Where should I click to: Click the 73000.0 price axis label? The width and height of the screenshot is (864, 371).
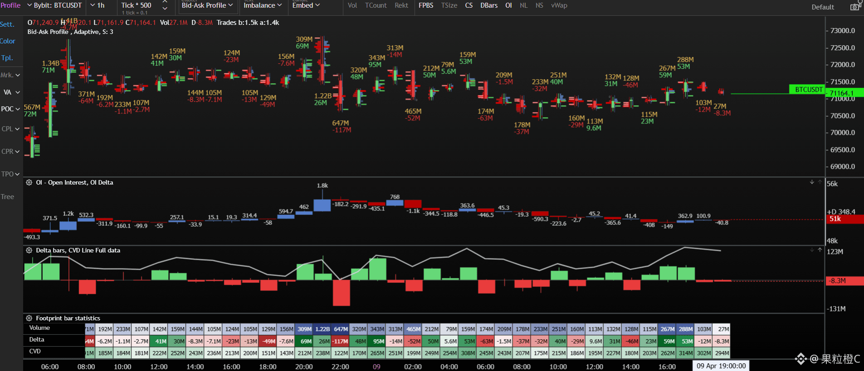843,31
